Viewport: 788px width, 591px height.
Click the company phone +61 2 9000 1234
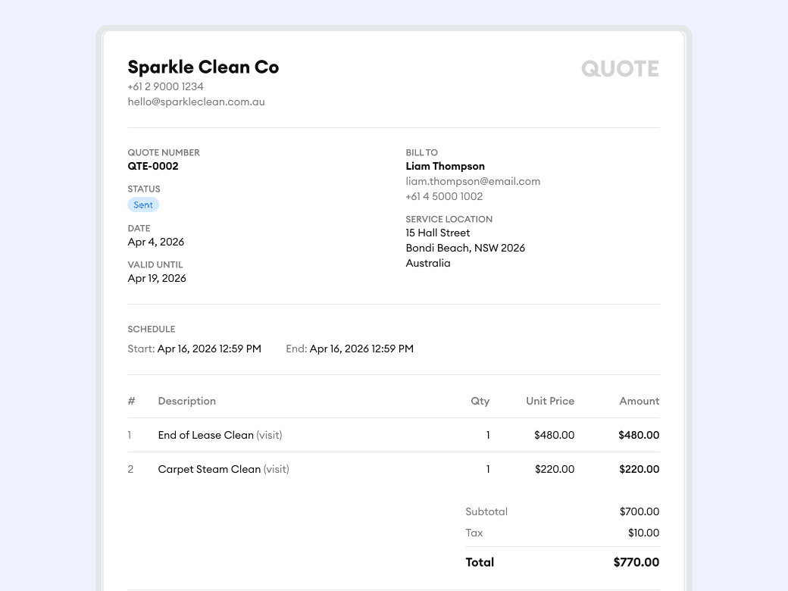[x=165, y=86]
